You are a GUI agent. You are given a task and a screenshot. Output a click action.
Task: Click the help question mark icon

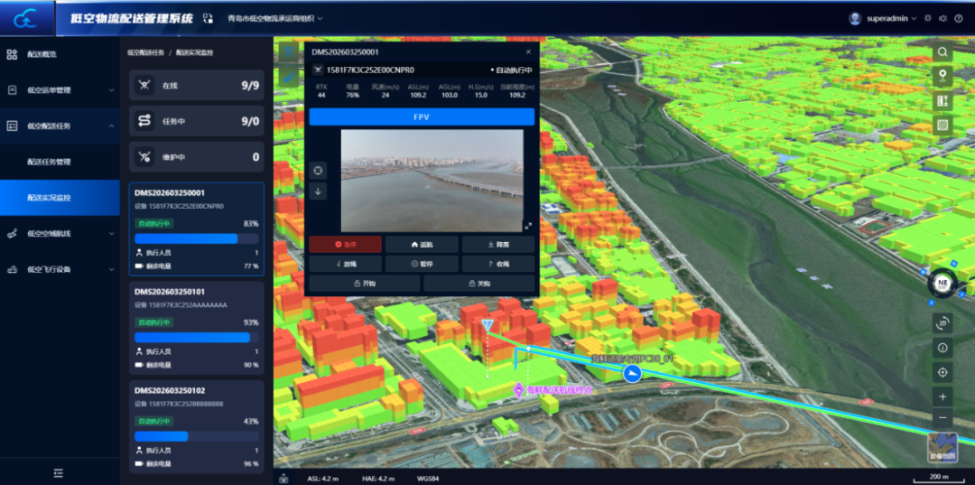957,18
